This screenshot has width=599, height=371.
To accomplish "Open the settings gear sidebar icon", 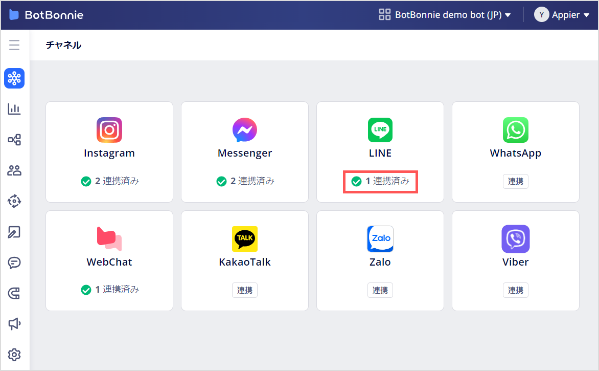I will coord(14,355).
